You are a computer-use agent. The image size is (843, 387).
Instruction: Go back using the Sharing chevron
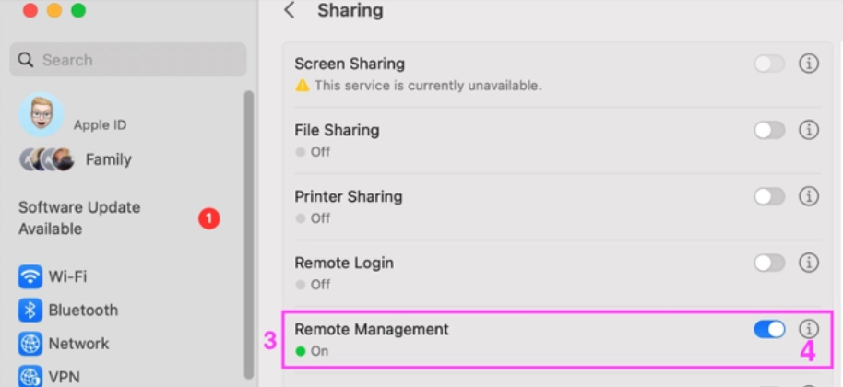tap(290, 11)
